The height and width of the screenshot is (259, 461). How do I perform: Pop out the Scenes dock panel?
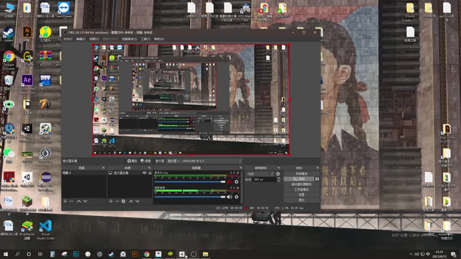tap(103, 168)
